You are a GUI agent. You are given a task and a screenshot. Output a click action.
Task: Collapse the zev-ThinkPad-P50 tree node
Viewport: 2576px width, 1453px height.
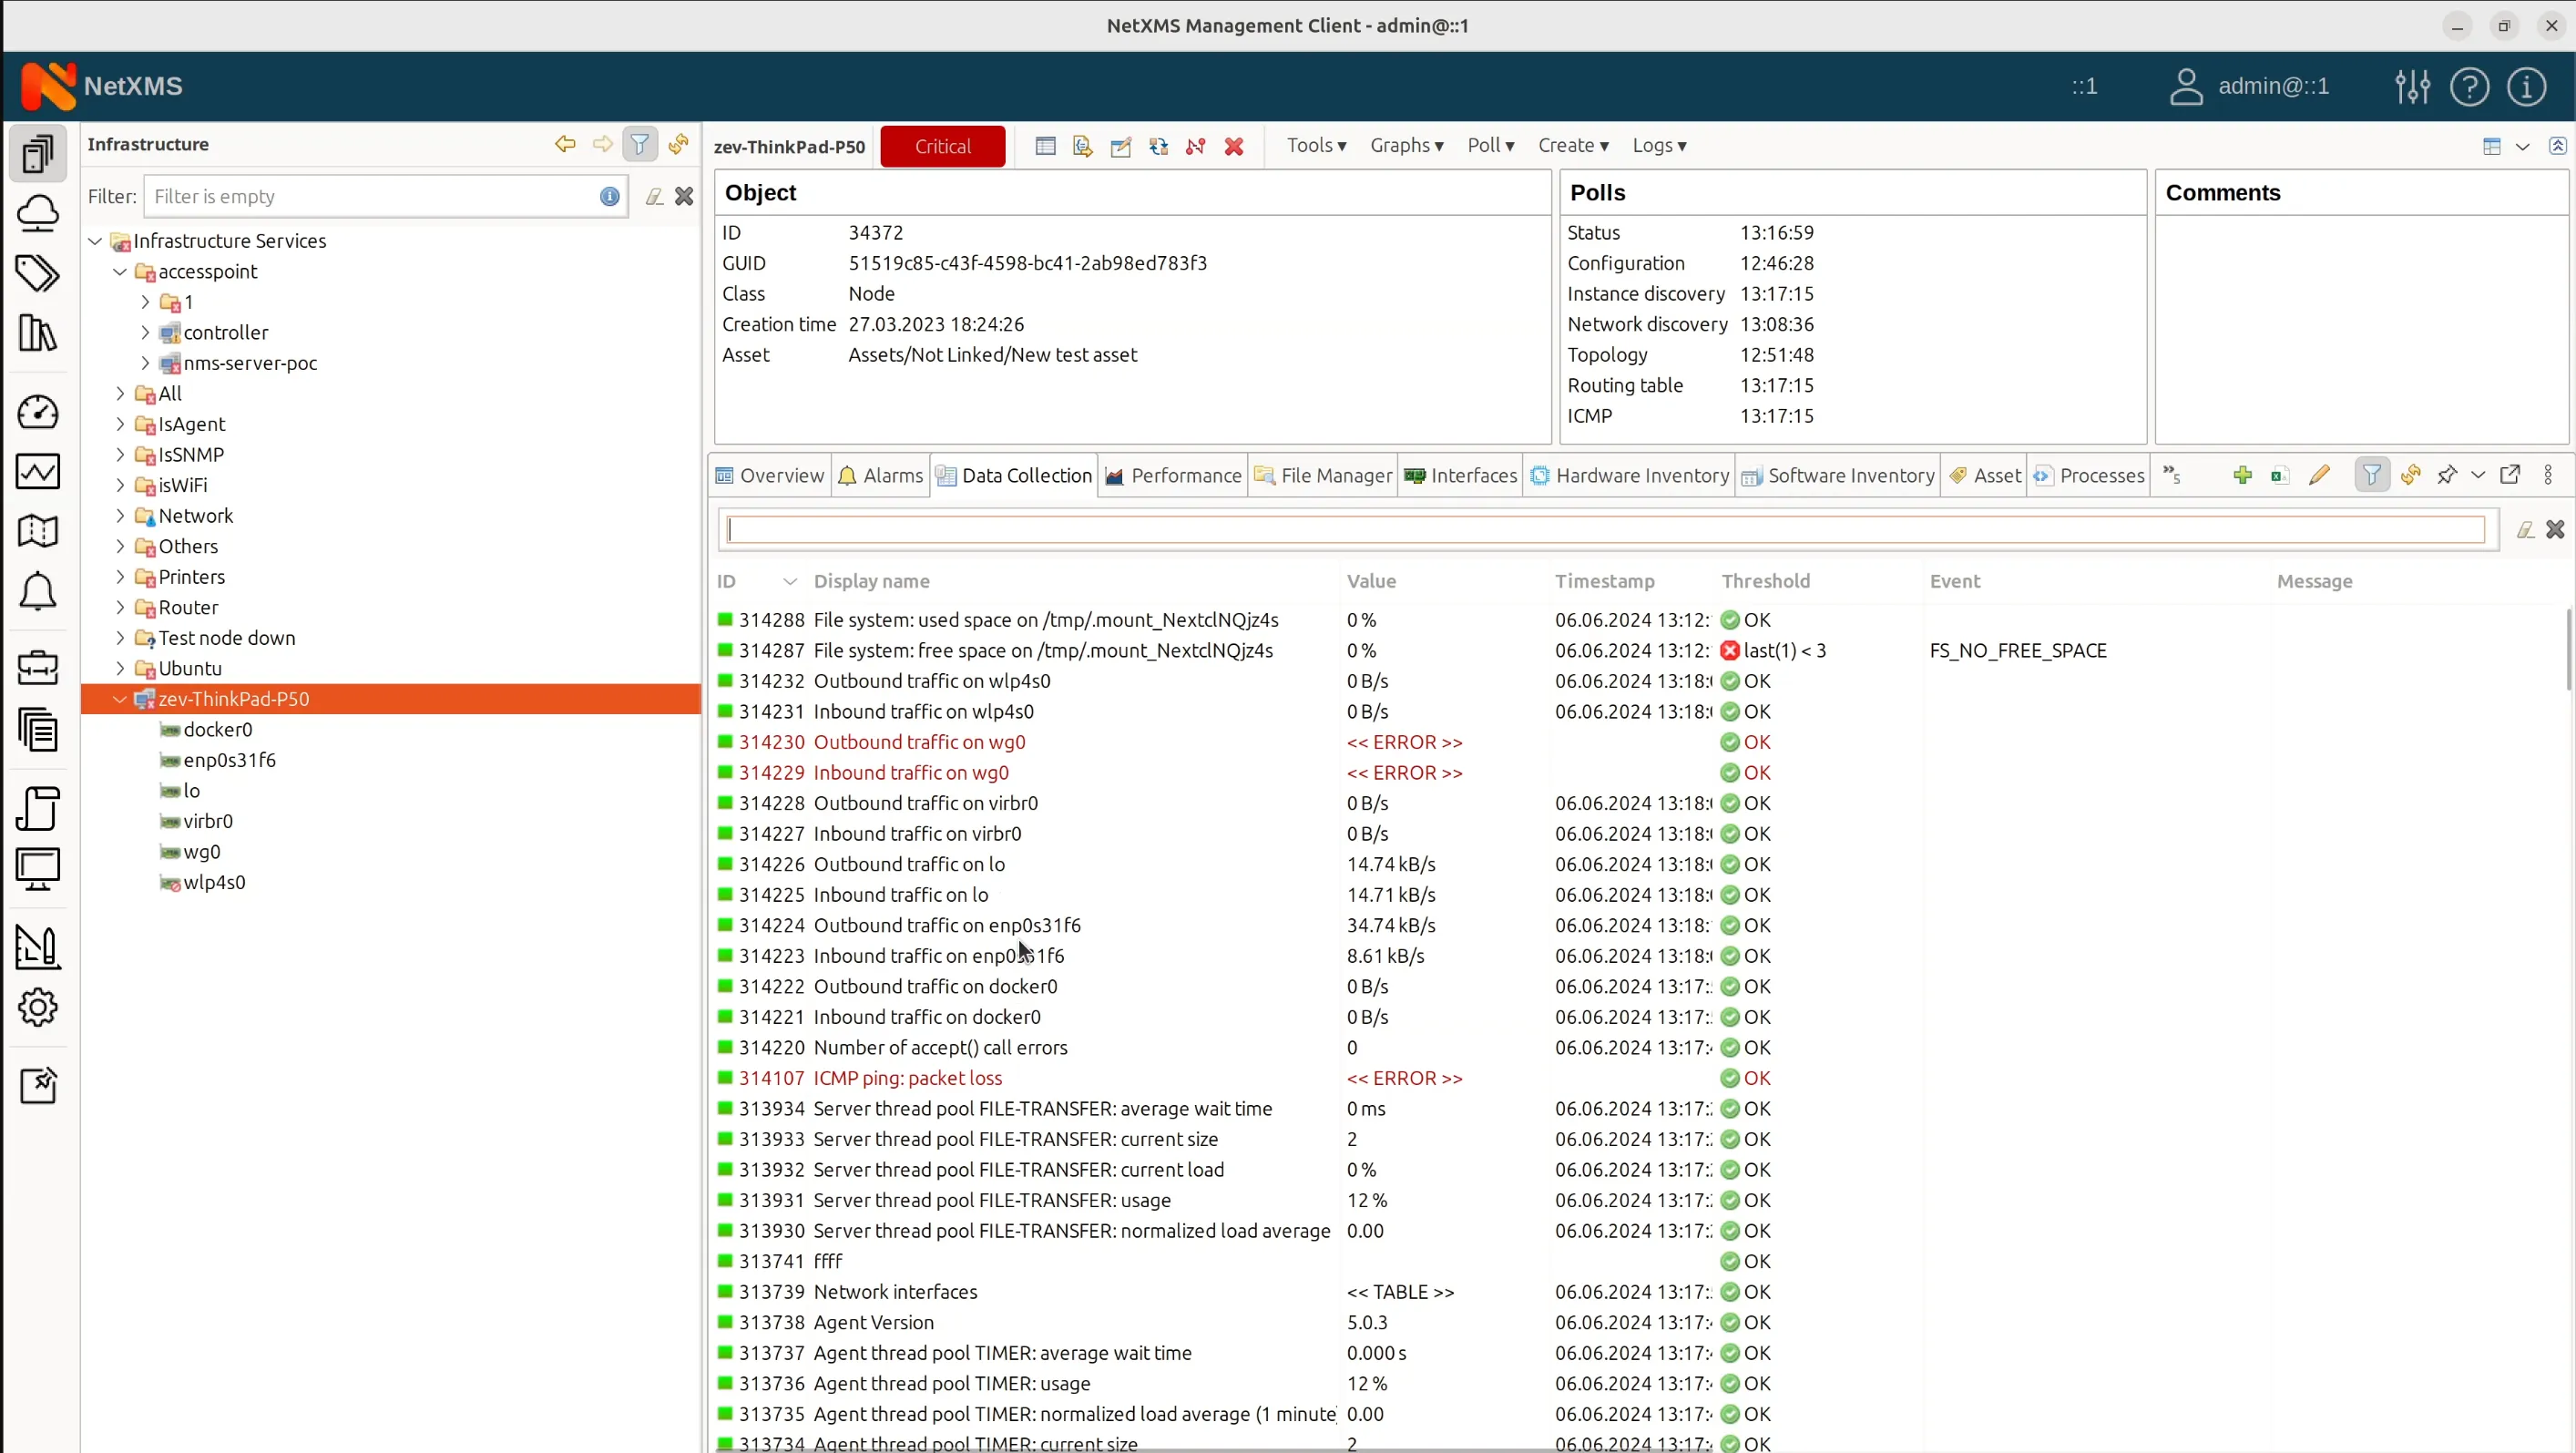tap(119, 698)
